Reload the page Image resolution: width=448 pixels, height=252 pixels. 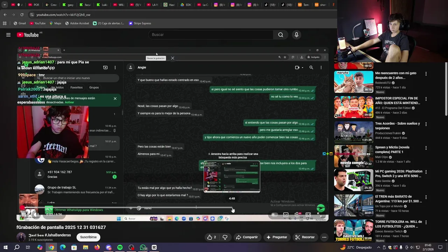22,15
